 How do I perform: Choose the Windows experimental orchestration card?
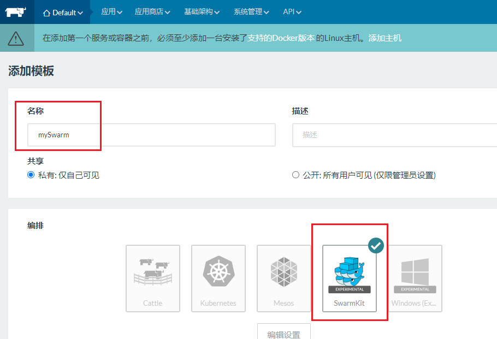pyautogui.click(x=415, y=279)
